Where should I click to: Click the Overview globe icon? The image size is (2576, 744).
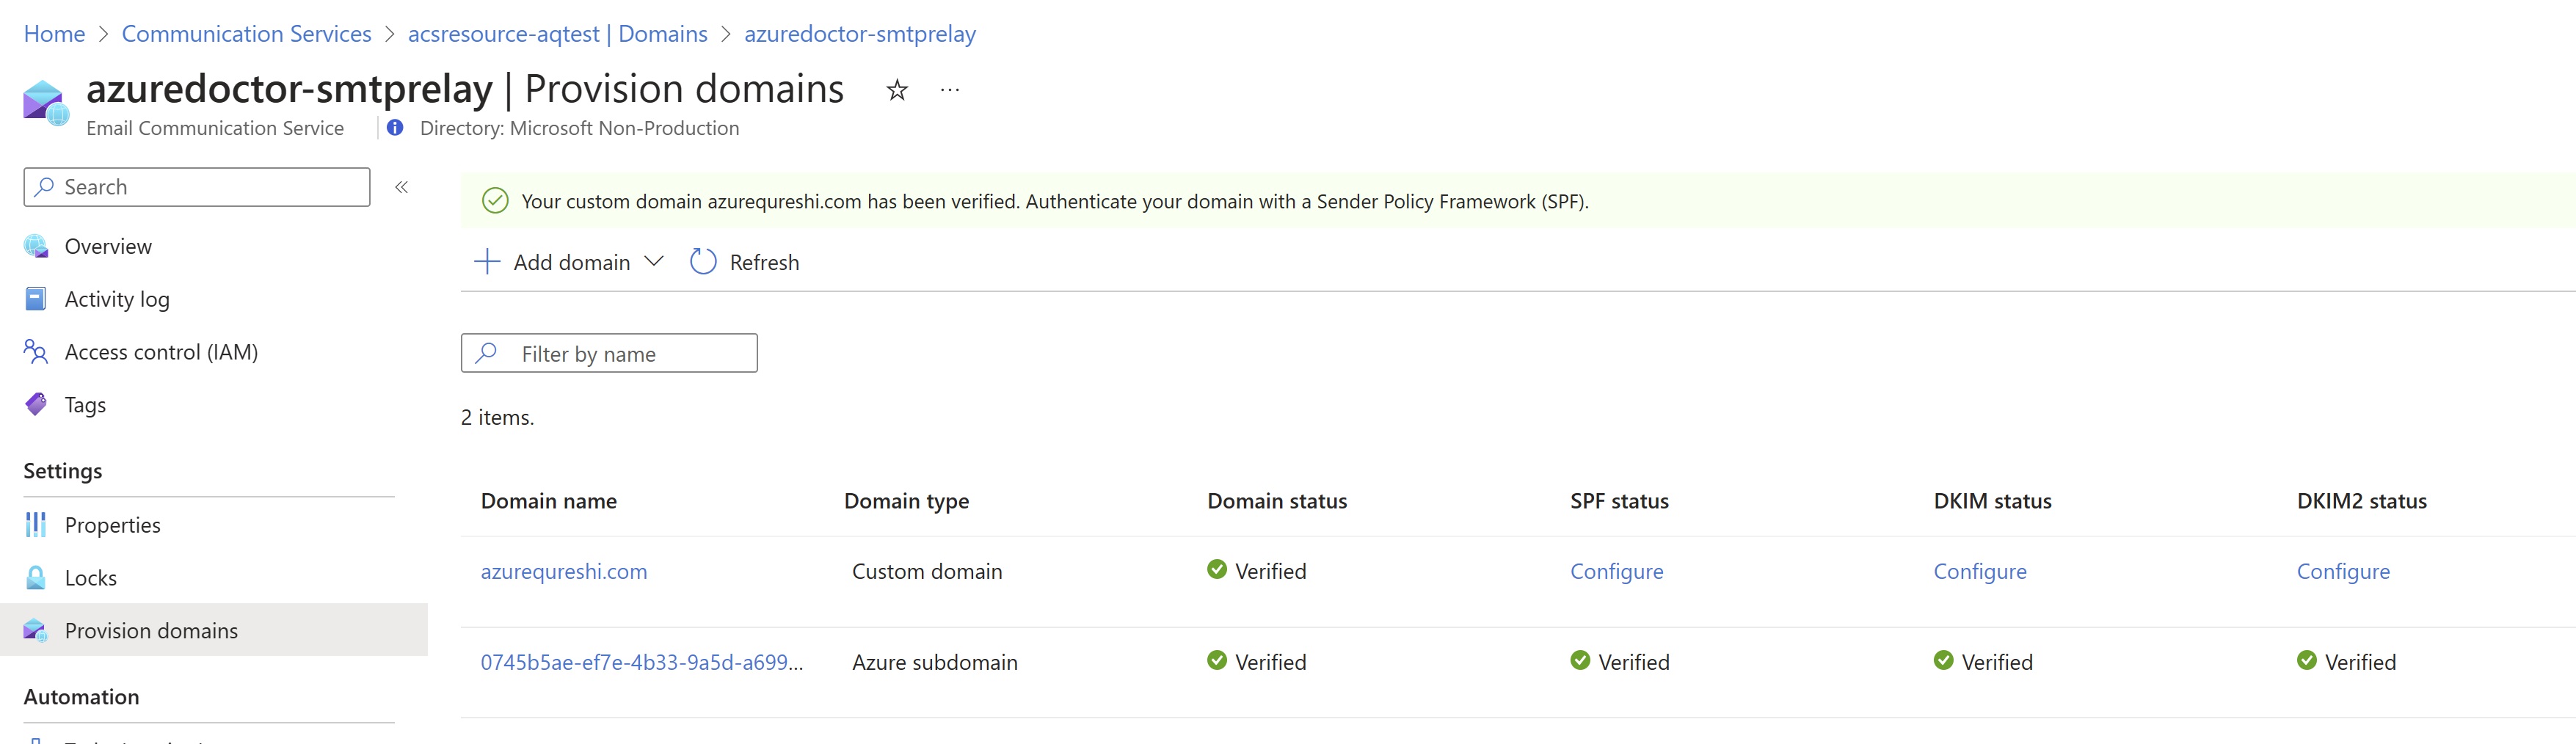(x=36, y=246)
